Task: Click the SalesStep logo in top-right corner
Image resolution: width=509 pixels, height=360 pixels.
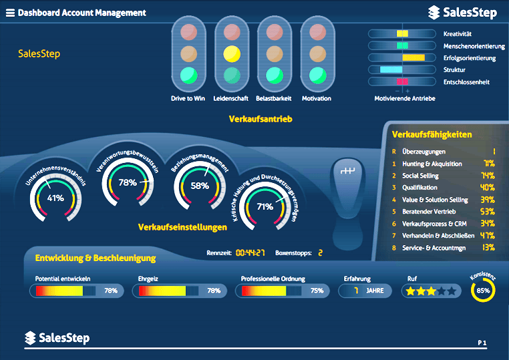Action: click(x=462, y=13)
